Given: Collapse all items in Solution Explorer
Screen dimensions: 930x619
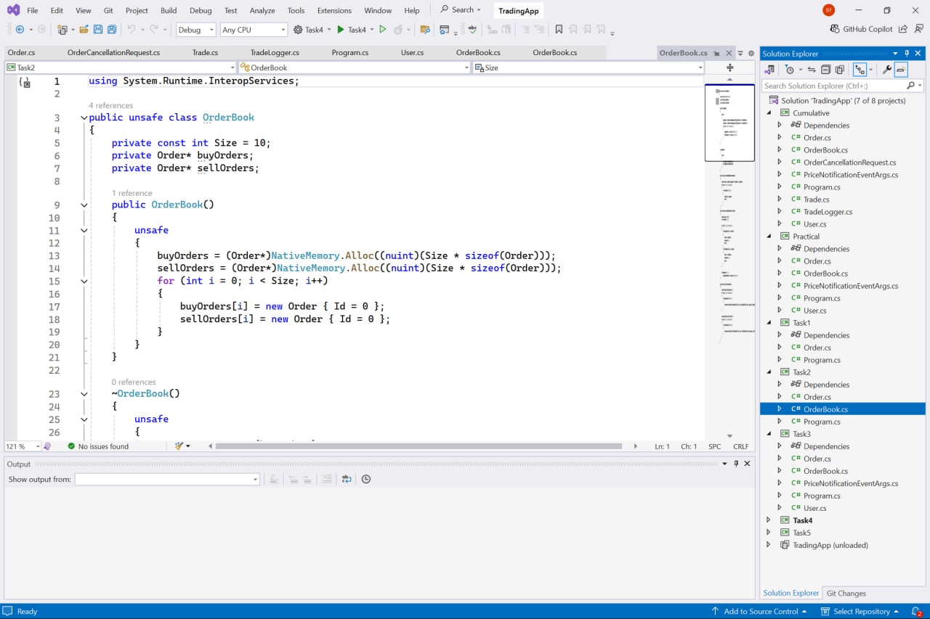Looking at the screenshot, I should click(x=825, y=70).
